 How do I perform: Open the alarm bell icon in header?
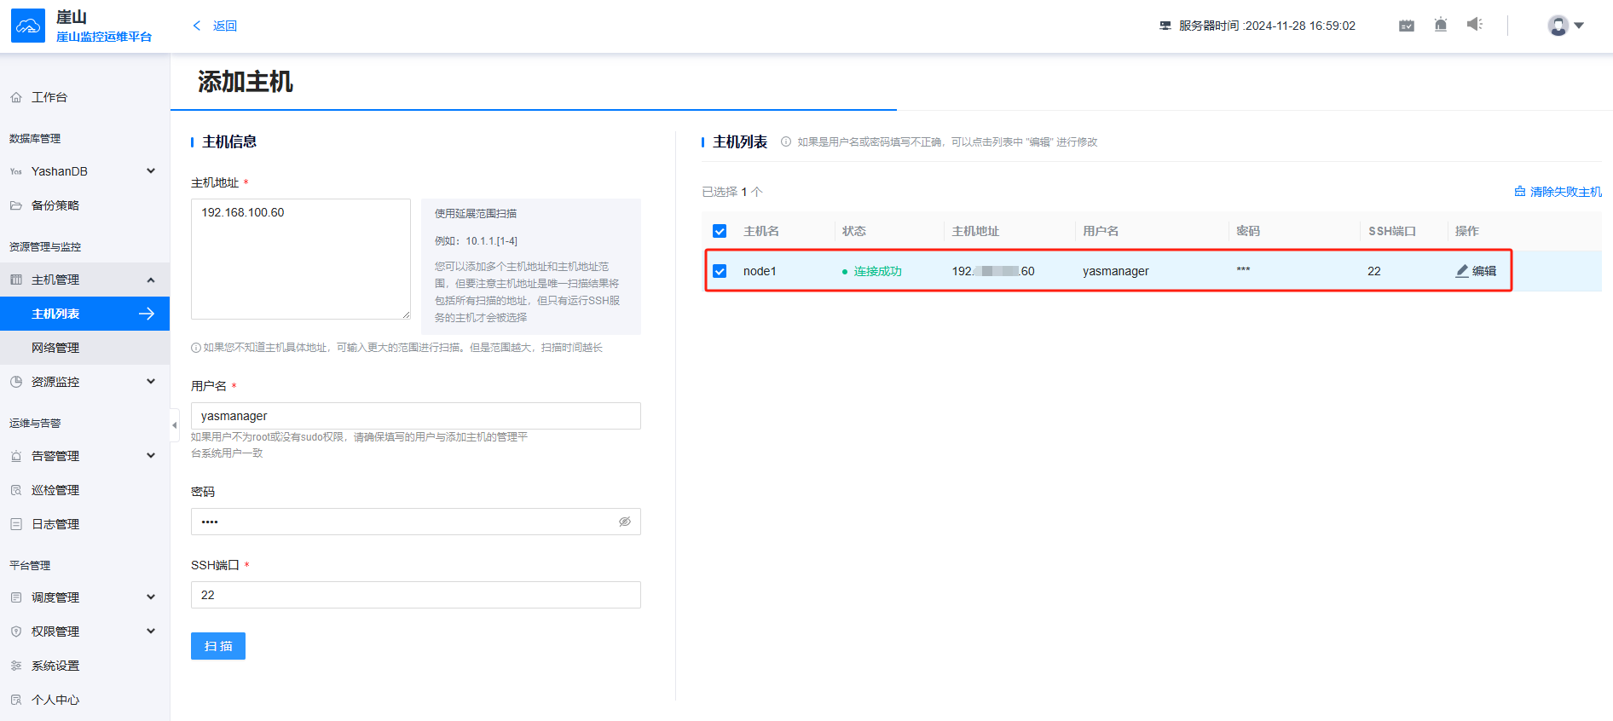click(x=1441, y=25)
